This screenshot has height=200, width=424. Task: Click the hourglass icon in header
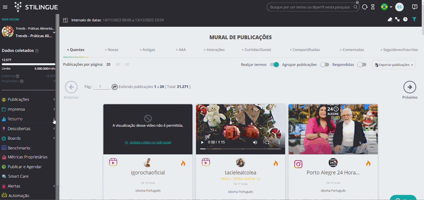click(x=373, y=7)
